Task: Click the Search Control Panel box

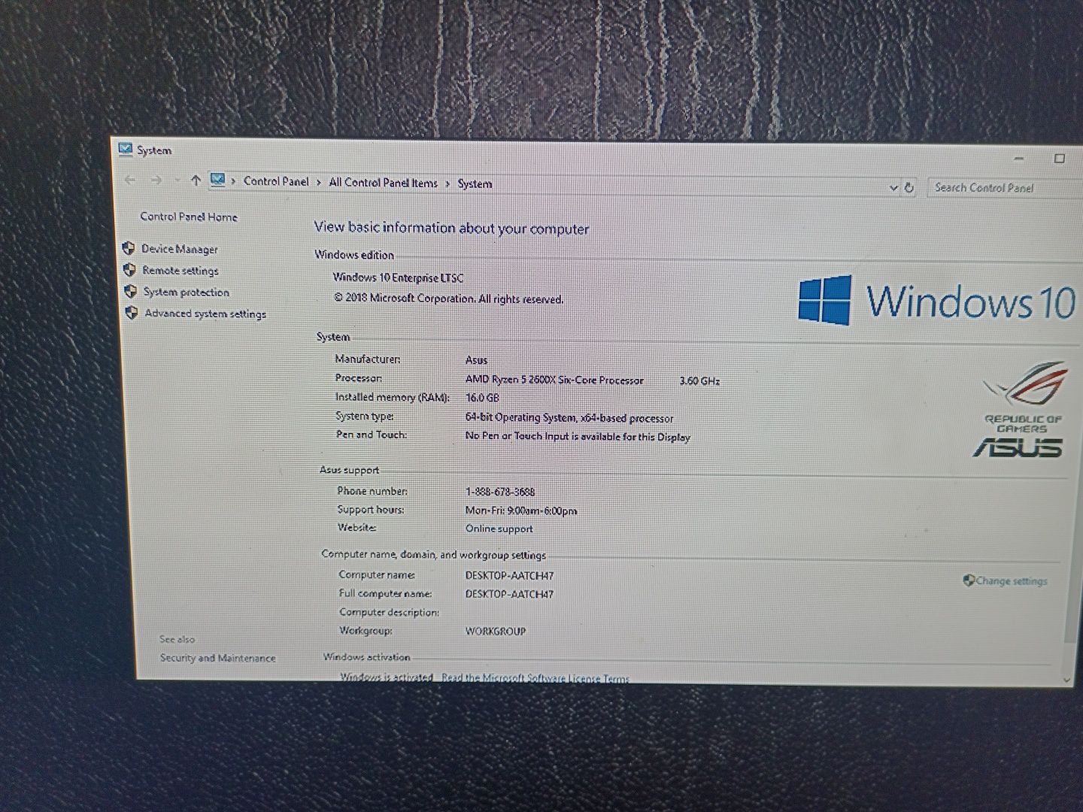Action: click(1004, 188)
